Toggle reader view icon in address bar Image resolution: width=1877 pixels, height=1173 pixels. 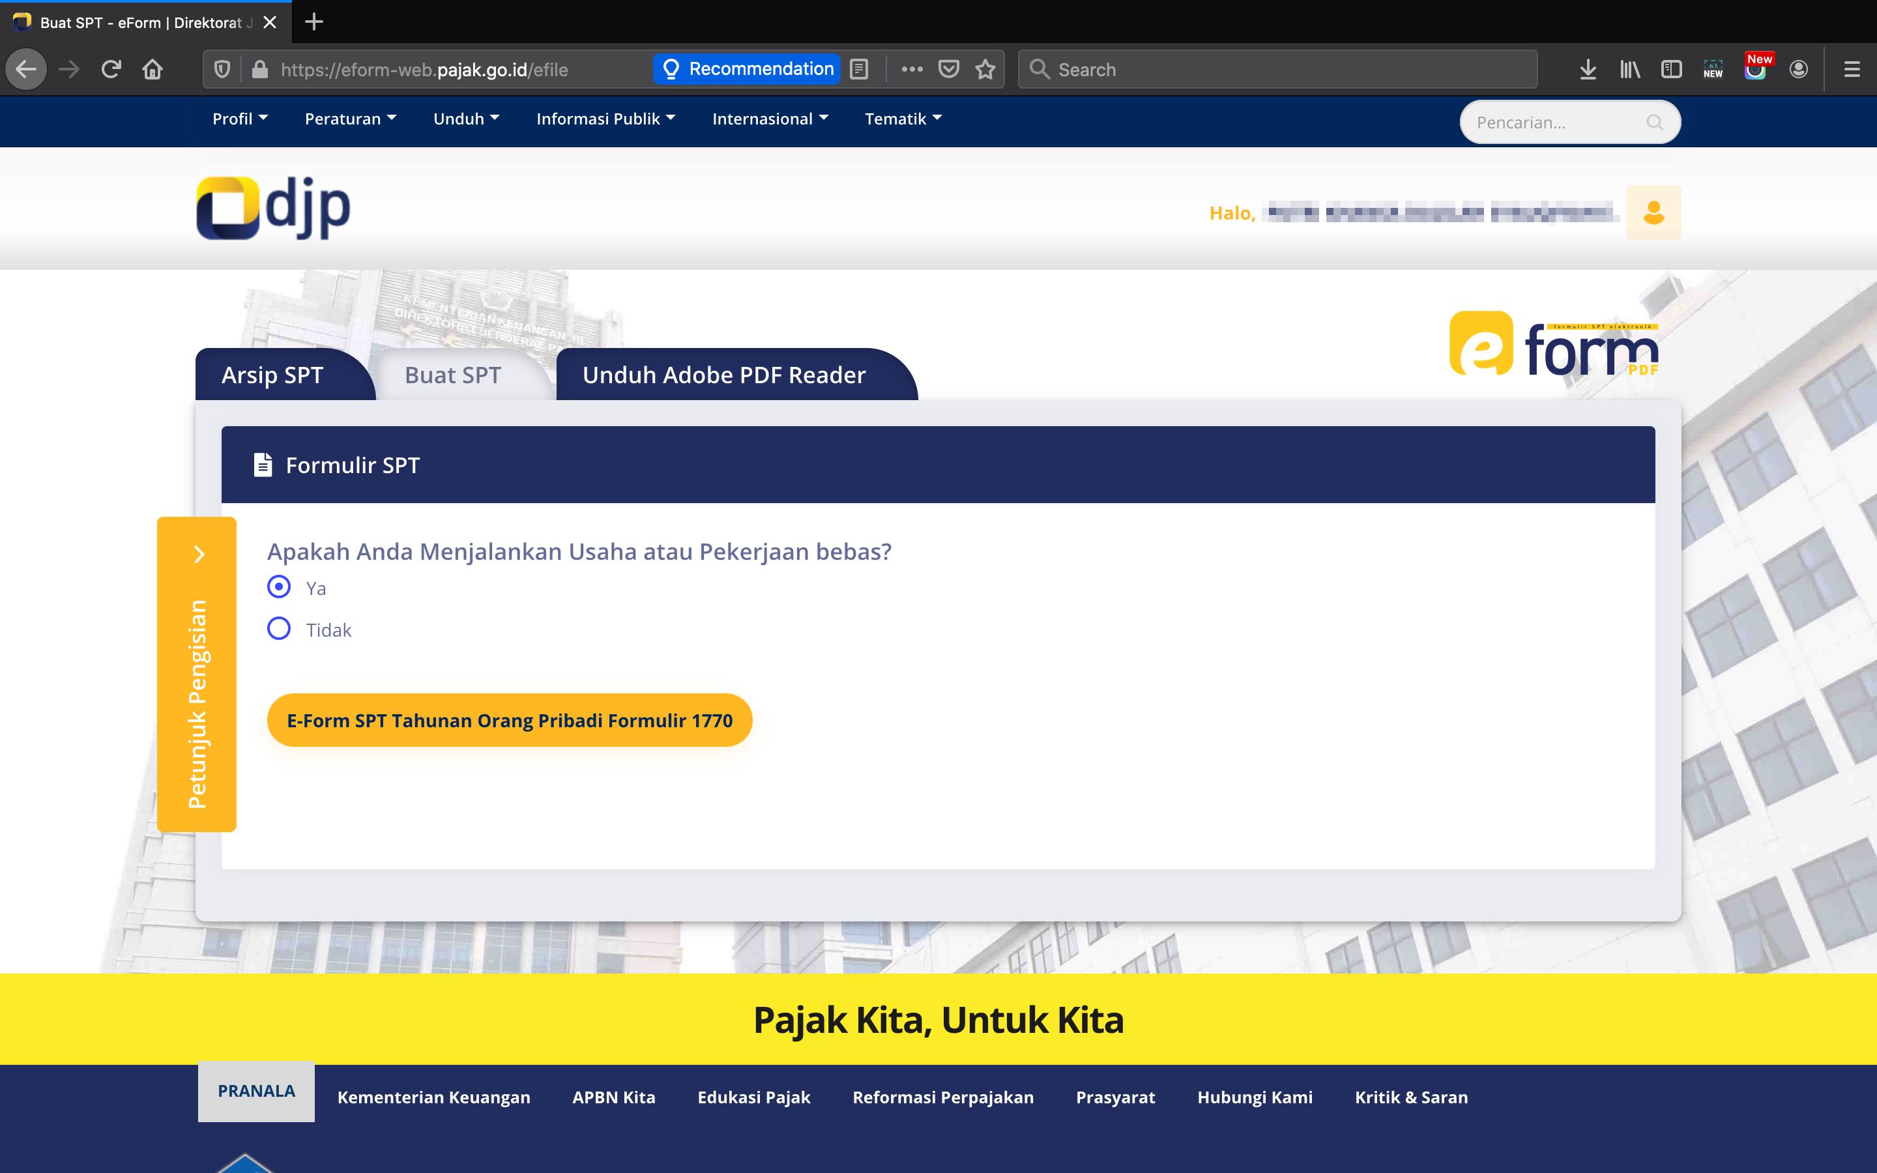858,70
